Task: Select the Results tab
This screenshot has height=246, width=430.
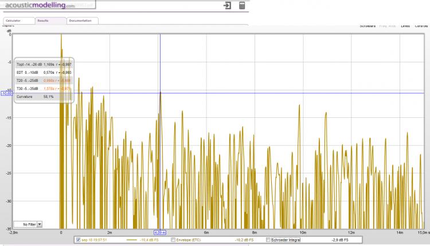Action: [x=49, y=21]
